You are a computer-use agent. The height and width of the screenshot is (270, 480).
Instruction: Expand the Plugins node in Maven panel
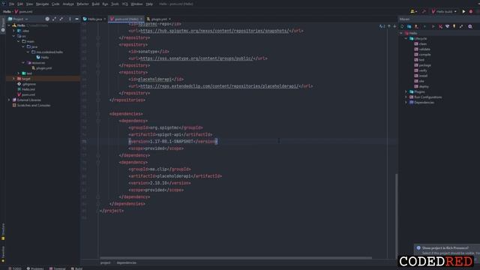click(x=406, y=91)
